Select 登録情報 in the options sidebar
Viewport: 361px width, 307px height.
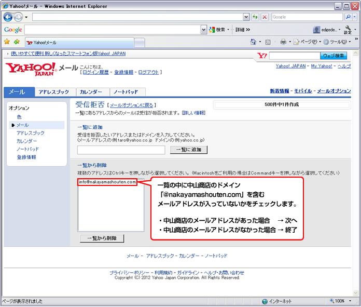click(26, 157)
